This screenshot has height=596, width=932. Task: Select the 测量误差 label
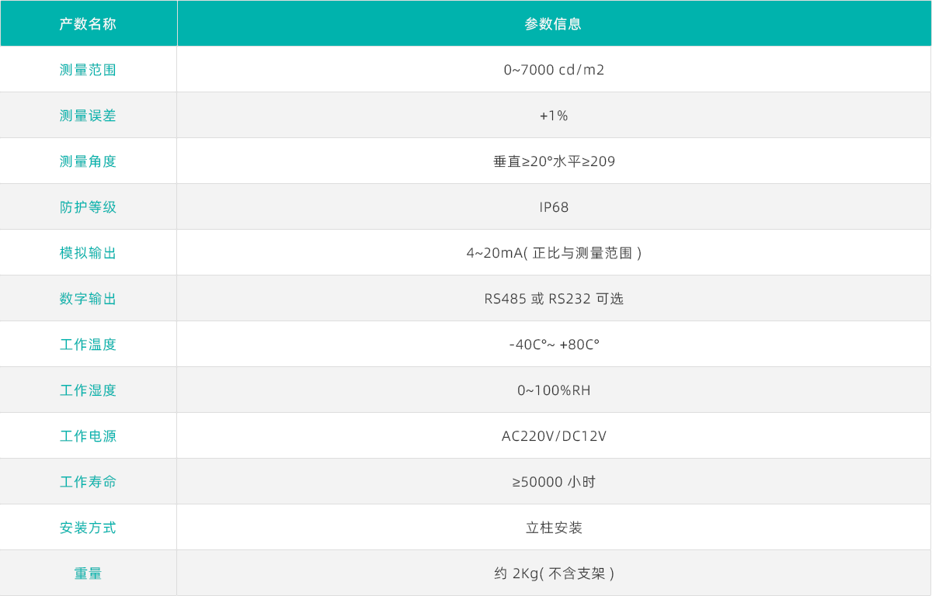tap(88, 116)
